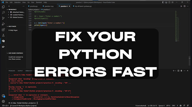The image size is (192, 107).
Task: Close the terminal panel
Action: pos(187,71)
